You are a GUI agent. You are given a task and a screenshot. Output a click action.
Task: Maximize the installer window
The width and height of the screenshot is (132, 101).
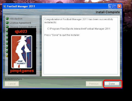[115, 6]
